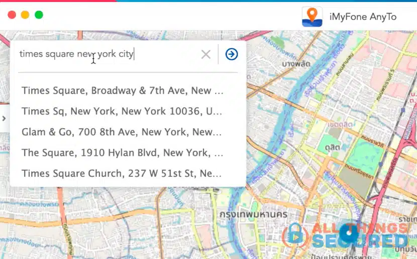Select The Square, 1910 Hylan Blvd result
The height and width of the screenshot is (259, 417).
(x=122, y=152)
